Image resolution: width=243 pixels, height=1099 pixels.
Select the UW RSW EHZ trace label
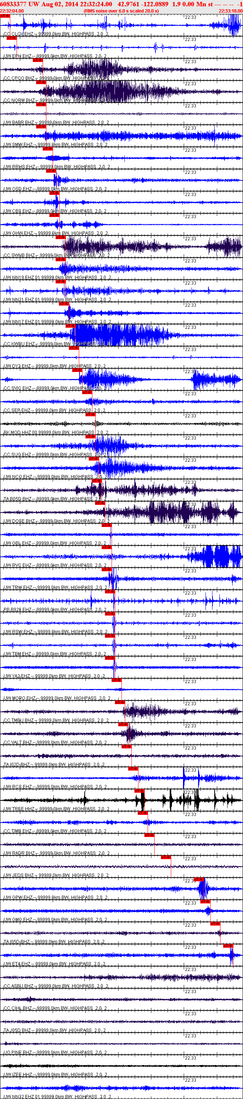55,633
